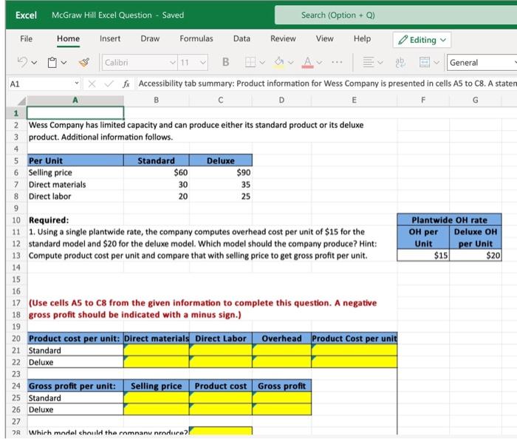Open the Formulas tab
Screen dimensions: 517x439
pyautogui.click(x=196, y=39)
